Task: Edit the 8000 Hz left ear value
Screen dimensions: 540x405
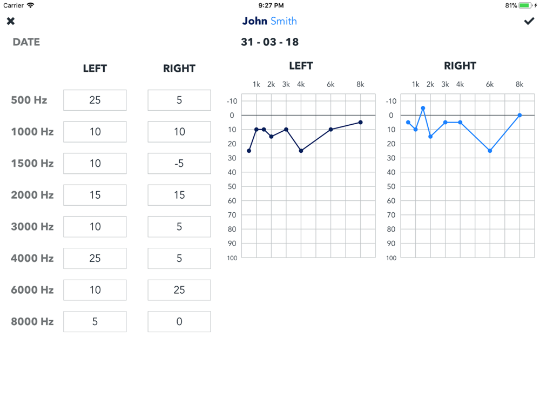Action: [x=95, y=322]
